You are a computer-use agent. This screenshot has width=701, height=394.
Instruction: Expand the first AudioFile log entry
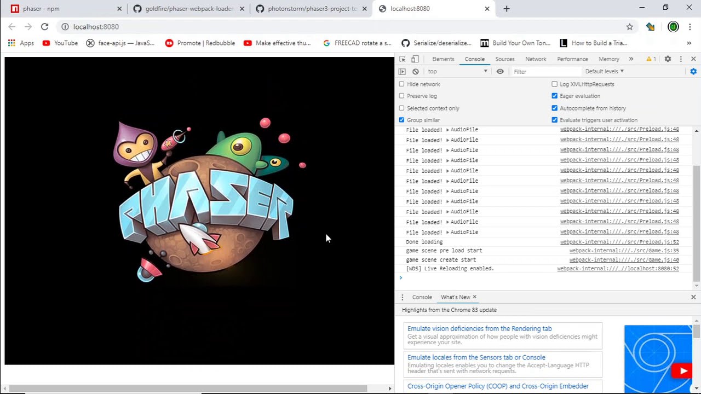pyautogui.click(x=447, y=130)
